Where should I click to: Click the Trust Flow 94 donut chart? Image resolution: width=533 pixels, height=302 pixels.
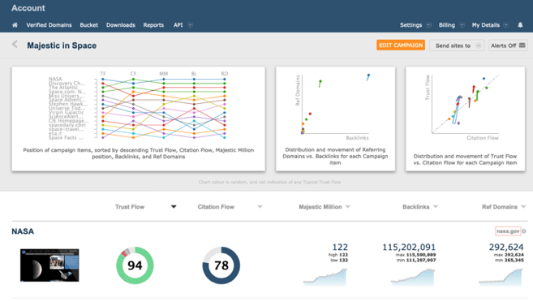(135, 265)
